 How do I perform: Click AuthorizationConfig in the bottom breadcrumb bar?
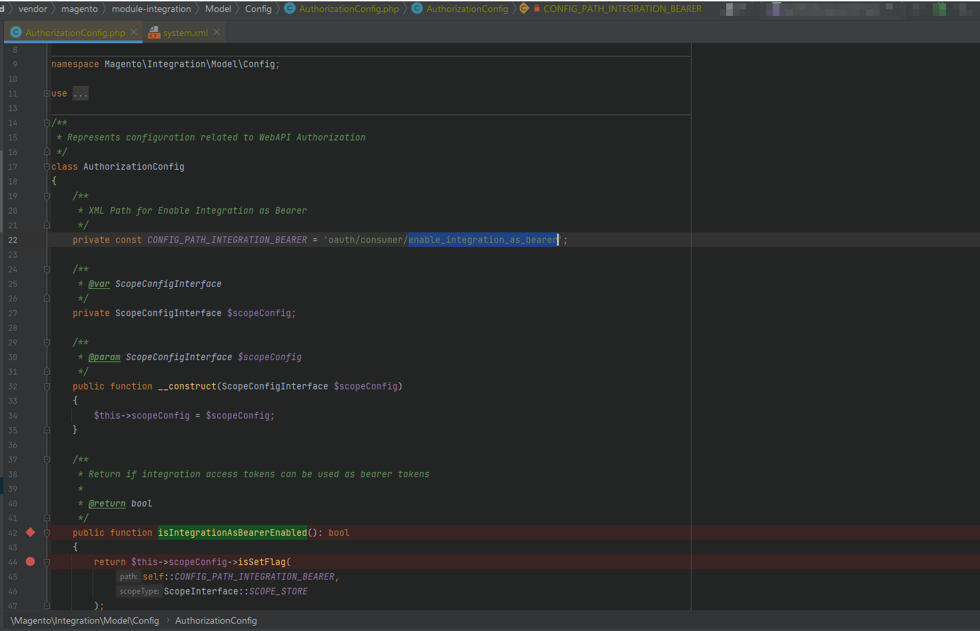point(216,620)
